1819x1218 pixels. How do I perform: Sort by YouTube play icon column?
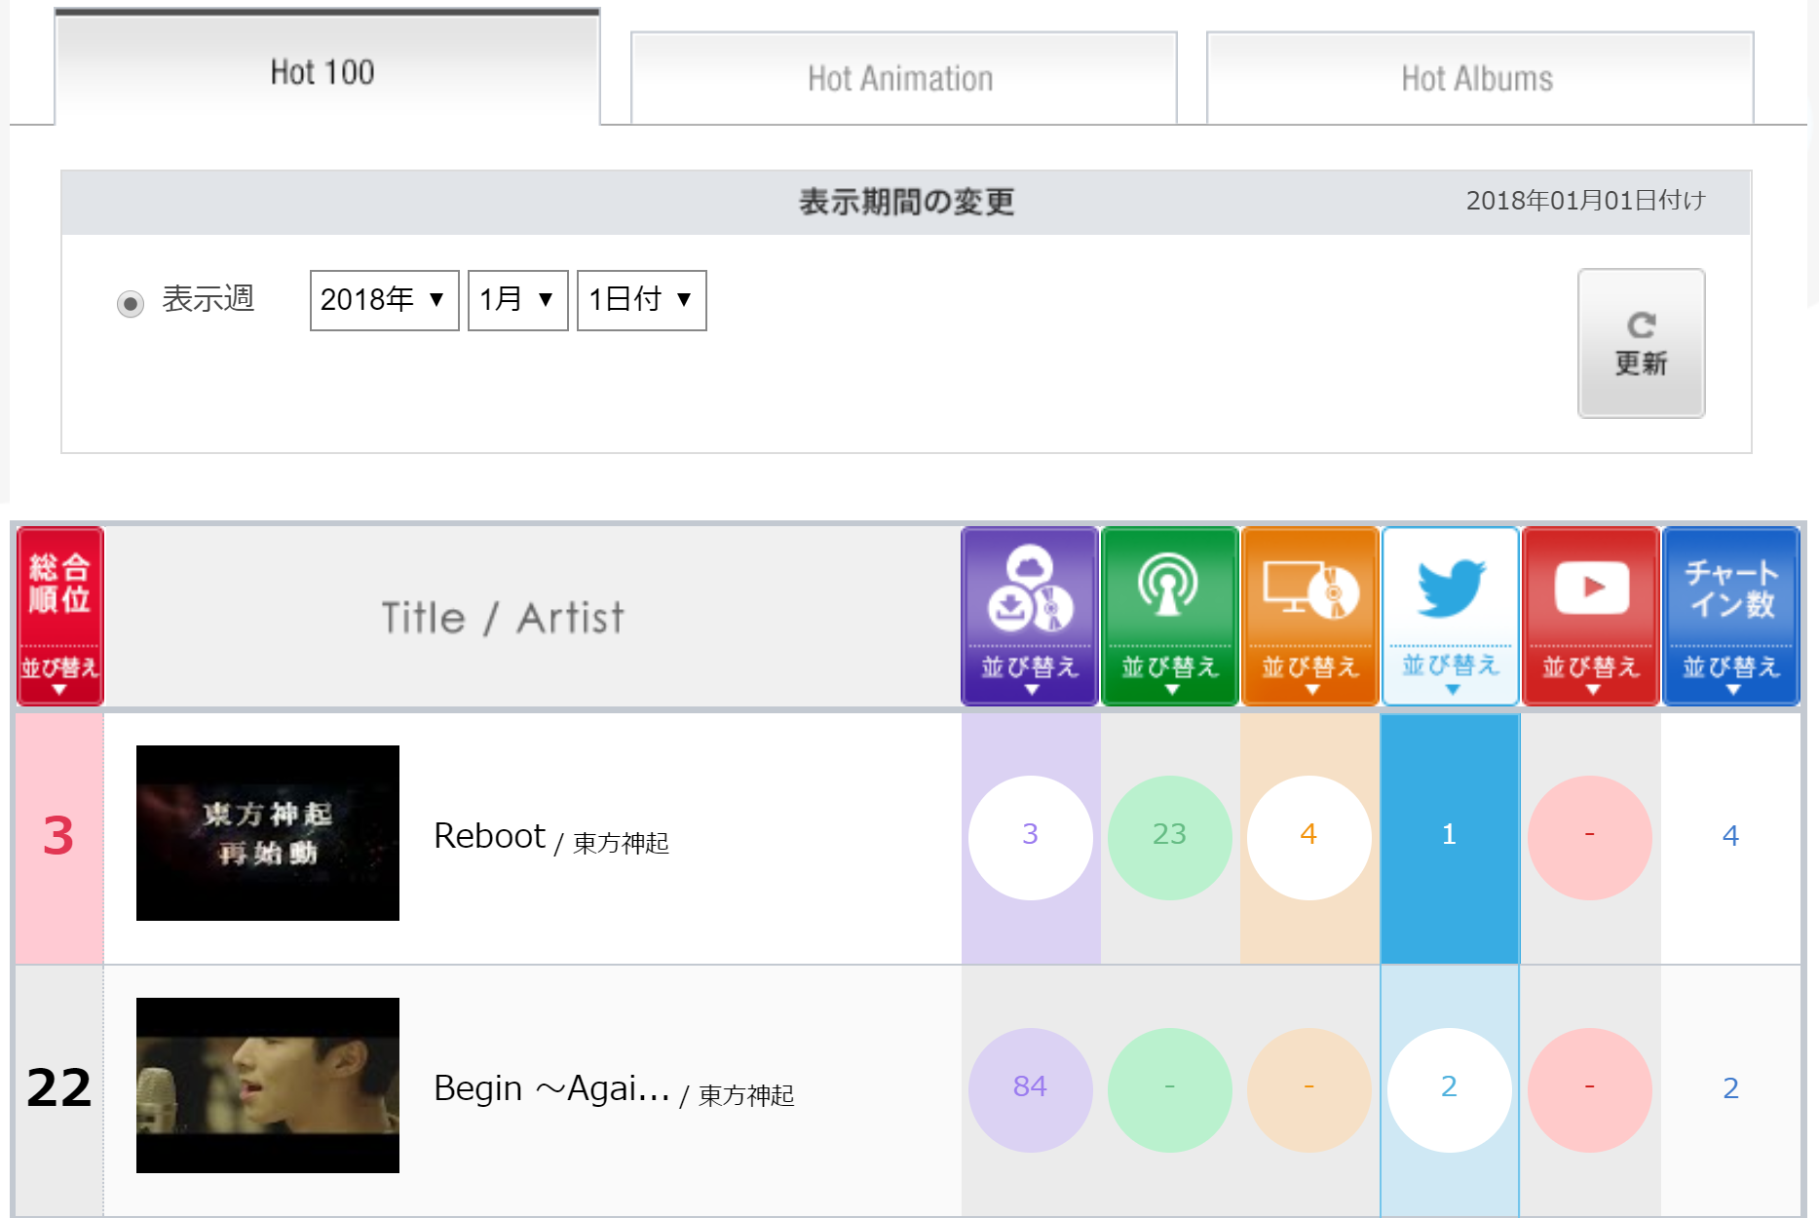tap(1590, 616)
